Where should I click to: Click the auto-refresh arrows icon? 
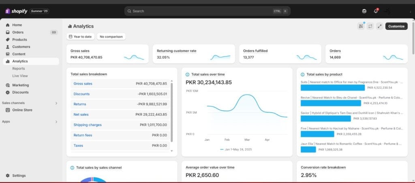click(x=370, y=26)
